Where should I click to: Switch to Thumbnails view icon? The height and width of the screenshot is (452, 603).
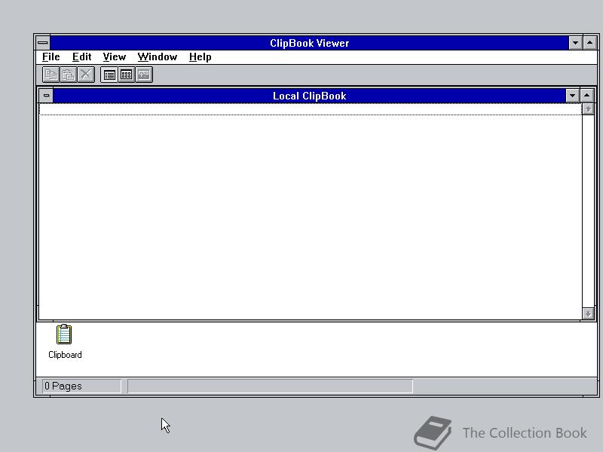point(127,75)
